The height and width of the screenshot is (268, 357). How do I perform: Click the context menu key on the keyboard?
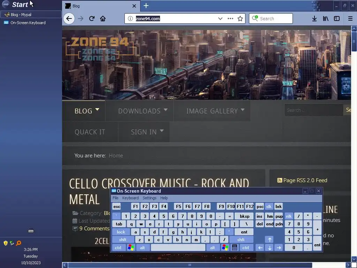tap(235, 247)
